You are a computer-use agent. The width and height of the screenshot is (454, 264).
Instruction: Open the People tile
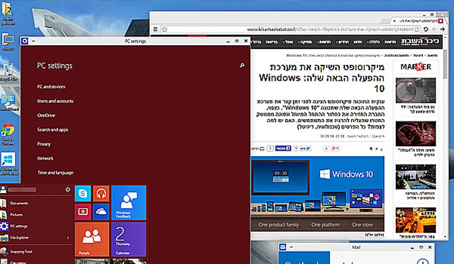[92, 239]
